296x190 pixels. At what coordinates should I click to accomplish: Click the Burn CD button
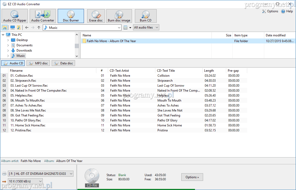point(145,16)
